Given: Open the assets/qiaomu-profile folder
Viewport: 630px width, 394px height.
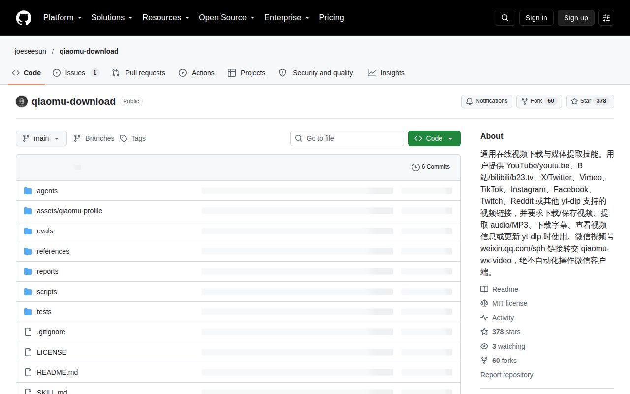Looking at the screenshot, I should tap(69, 211).
